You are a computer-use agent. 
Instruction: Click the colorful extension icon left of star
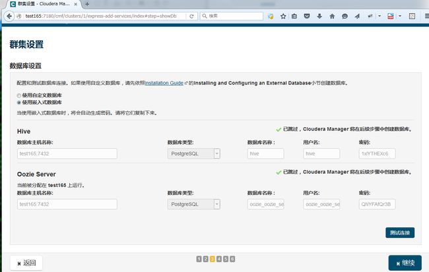[x=271, y=16]
